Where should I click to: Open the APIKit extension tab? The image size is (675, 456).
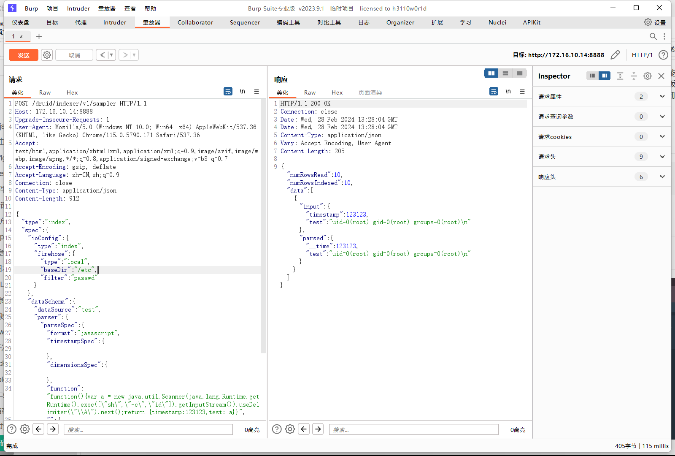pyautogui.click(x=532, y=22)
